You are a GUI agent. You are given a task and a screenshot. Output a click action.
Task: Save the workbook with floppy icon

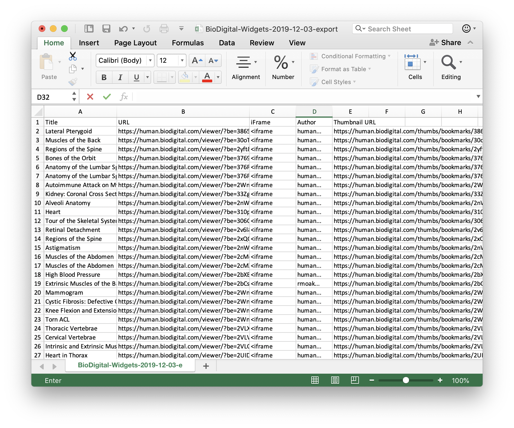pyautogui.click(x=106, y=29)
